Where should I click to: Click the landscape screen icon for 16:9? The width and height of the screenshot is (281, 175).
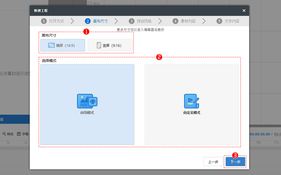click(51, 45)
